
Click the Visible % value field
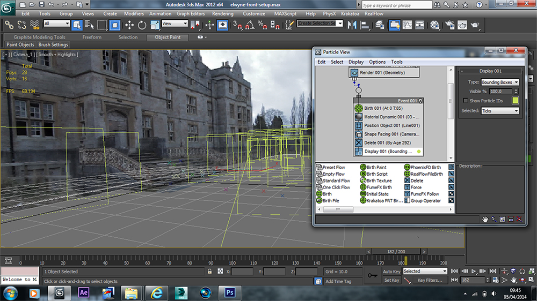500,91
